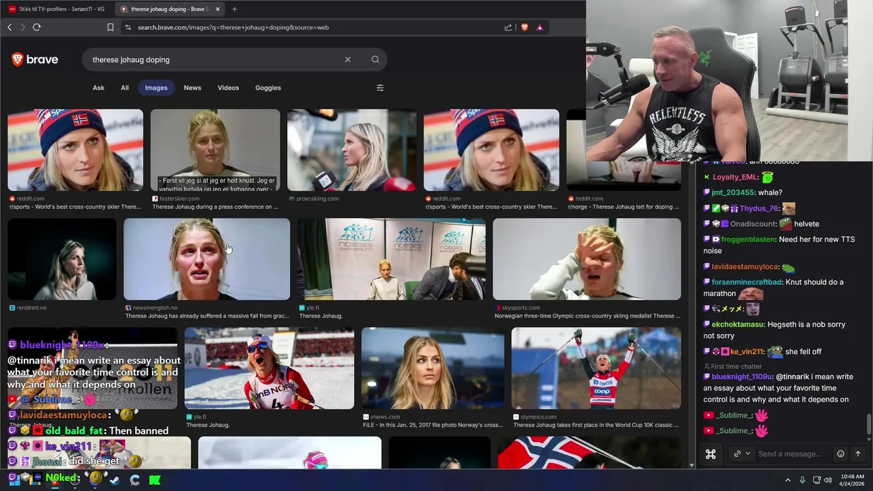
Task: Bookmark this page with the bookmark icon
Action: pos(110,27)
